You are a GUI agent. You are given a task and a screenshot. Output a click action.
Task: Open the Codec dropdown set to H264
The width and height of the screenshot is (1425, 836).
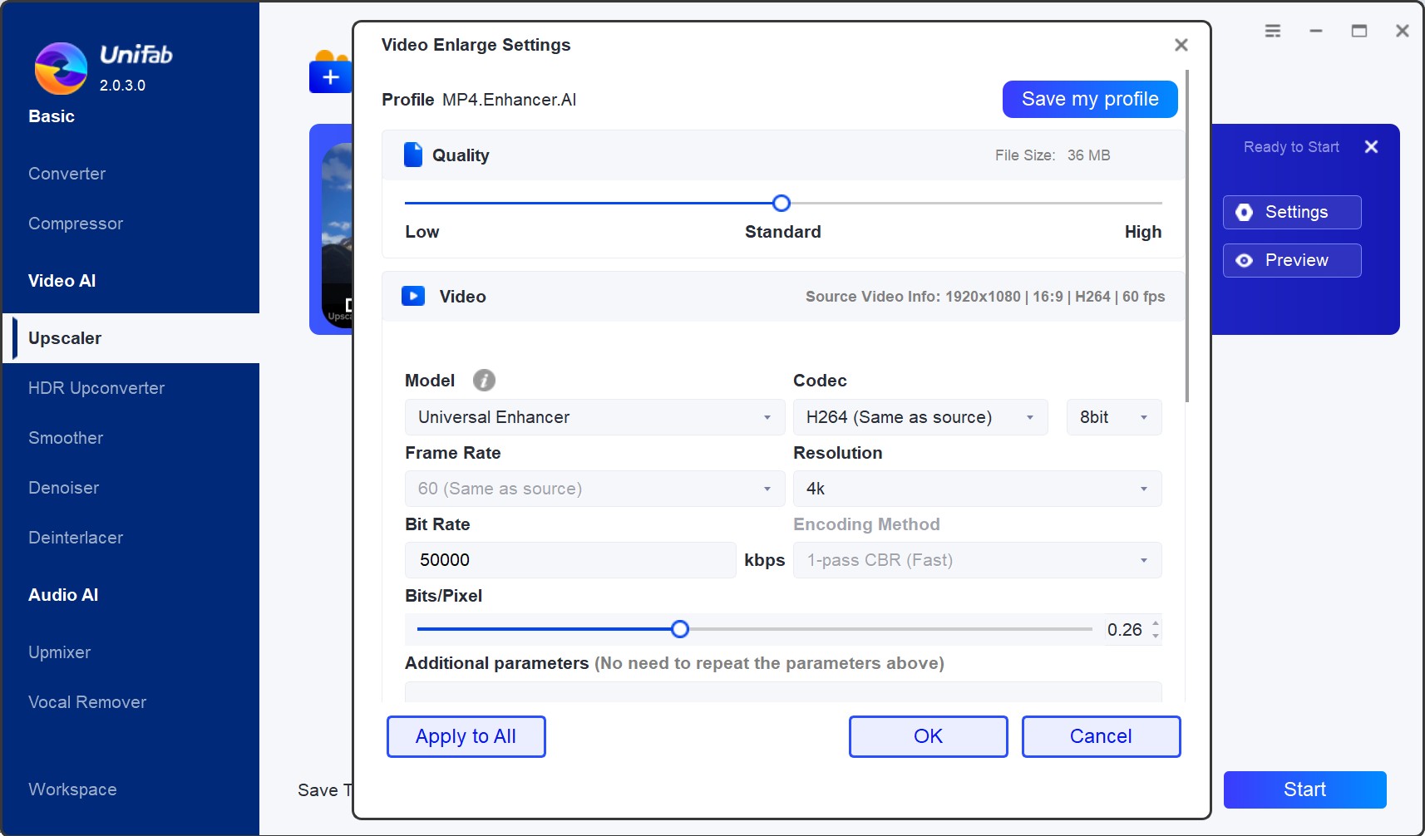tap(920, 417)
